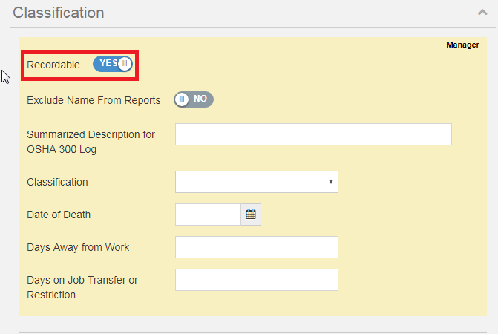The image size is (498, 334).
Task: Click the Exclude Name From Reports label
Action: pos(94,100)
